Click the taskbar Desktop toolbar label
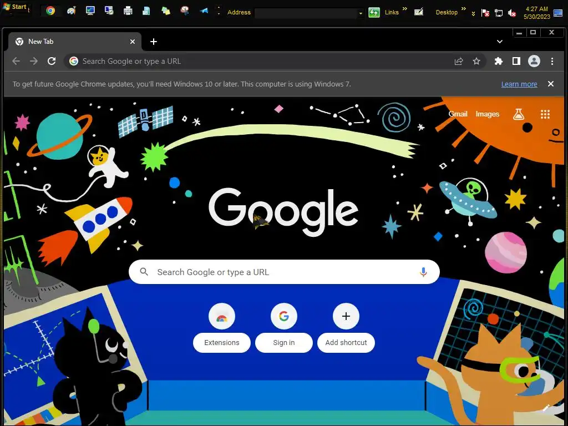This screenshot has width=568, height=426. [x=447, y=12]
